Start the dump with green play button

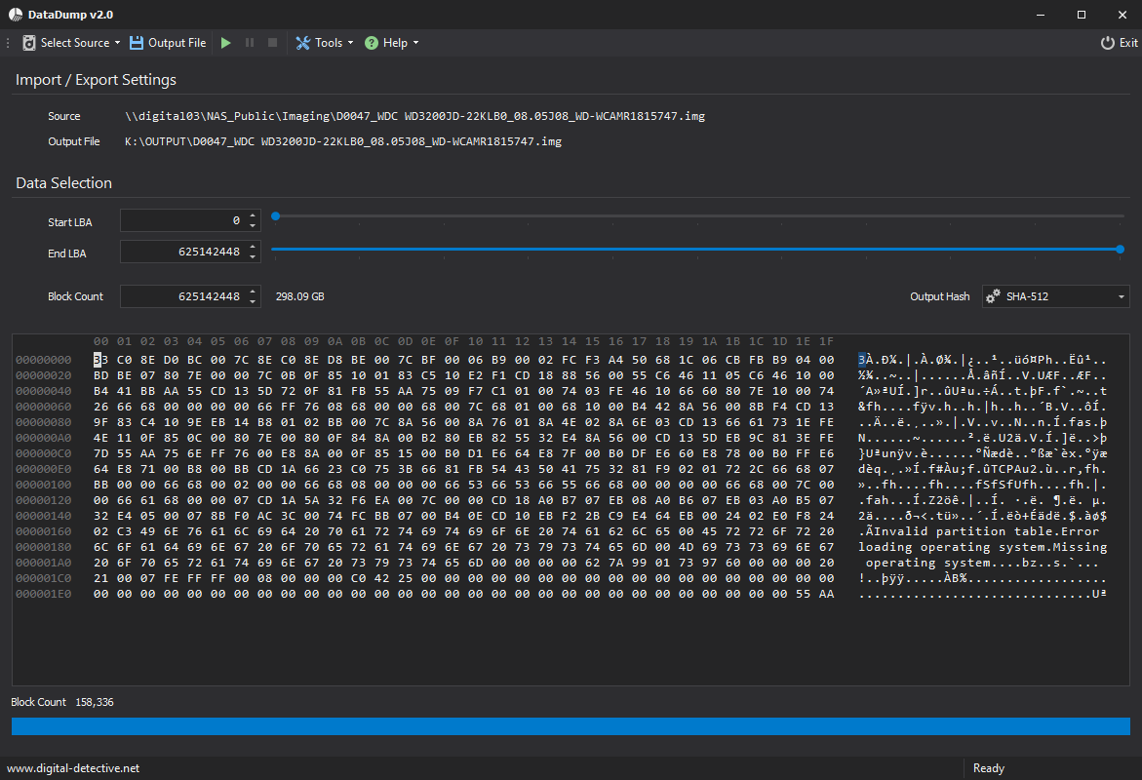pyautogui.click(x=226, y=43)
